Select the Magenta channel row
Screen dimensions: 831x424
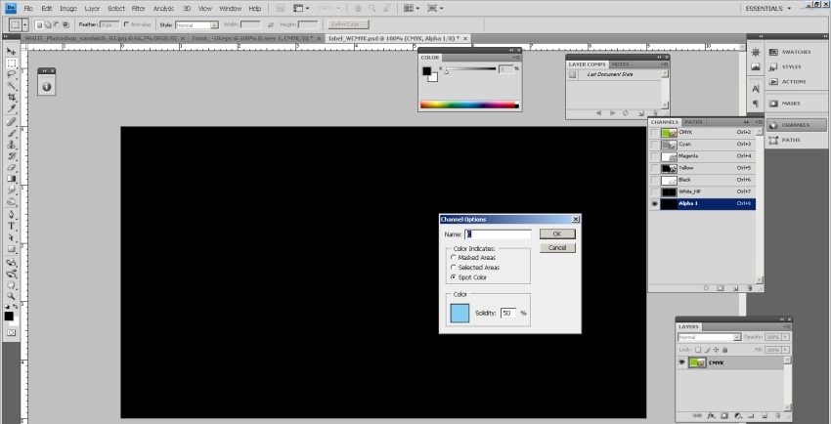tap(701, 156)
